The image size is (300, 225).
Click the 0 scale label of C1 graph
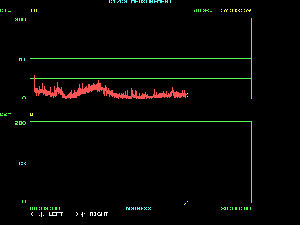24,98
